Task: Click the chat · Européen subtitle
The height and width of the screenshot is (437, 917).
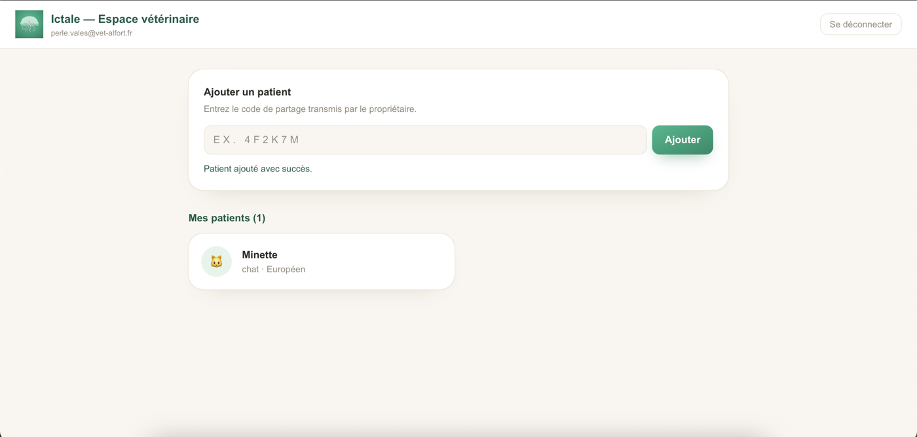Action: click(274, 270)
